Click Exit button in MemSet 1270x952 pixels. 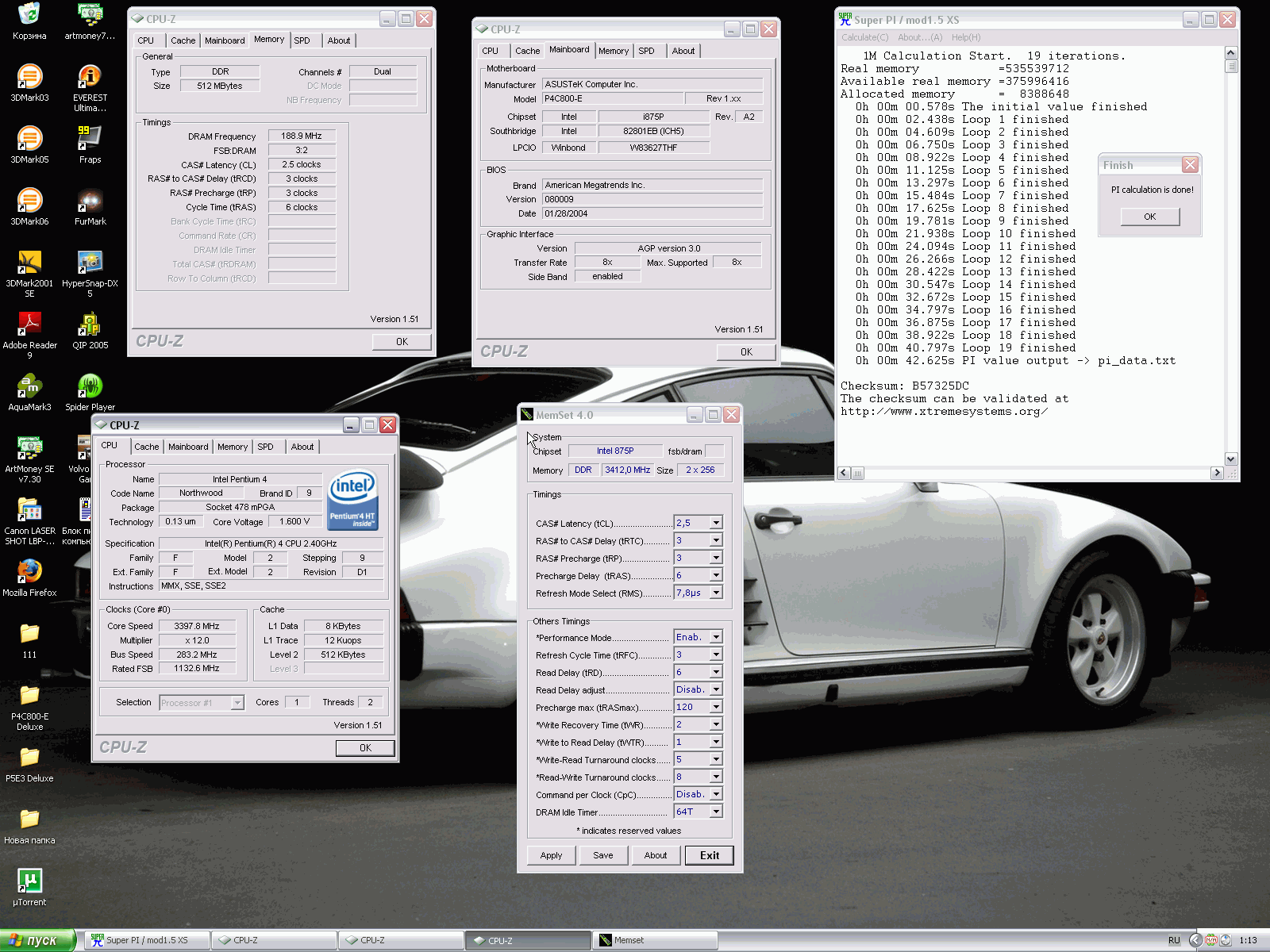(x=710, y=855)
